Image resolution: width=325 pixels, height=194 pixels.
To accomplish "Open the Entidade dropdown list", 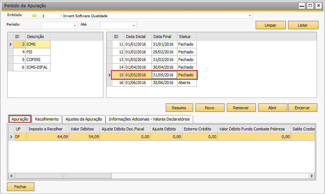I will pyautogui.click(x=250, y=16).
